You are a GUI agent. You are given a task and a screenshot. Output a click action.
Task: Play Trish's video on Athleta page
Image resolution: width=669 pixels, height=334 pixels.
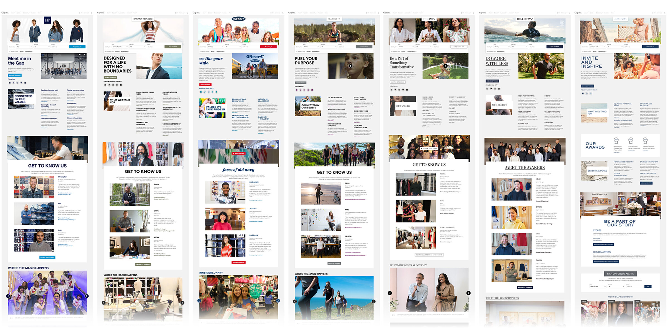point(321,193)
